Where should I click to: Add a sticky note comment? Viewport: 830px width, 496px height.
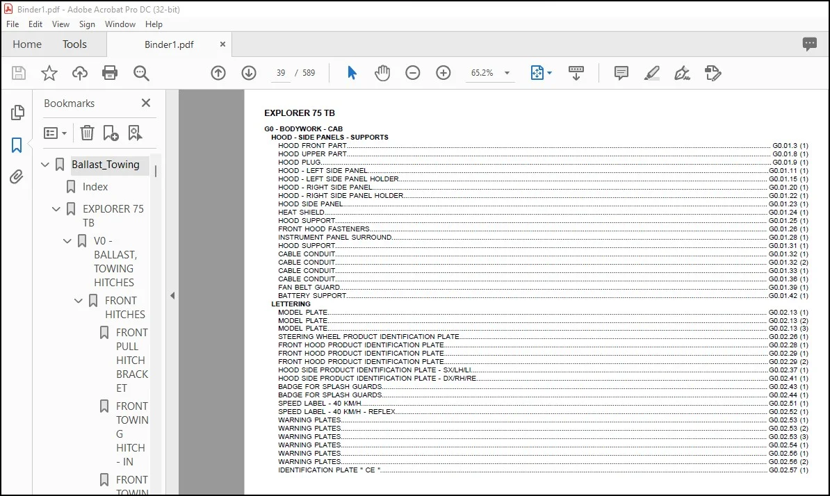[x=621, y=73]
